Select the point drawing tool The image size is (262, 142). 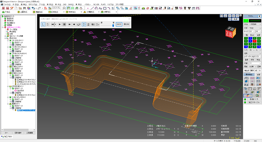[x=88, y=8]
